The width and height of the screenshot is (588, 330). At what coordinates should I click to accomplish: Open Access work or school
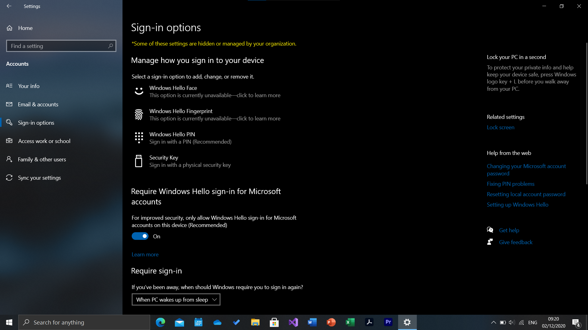click(61, 141)
